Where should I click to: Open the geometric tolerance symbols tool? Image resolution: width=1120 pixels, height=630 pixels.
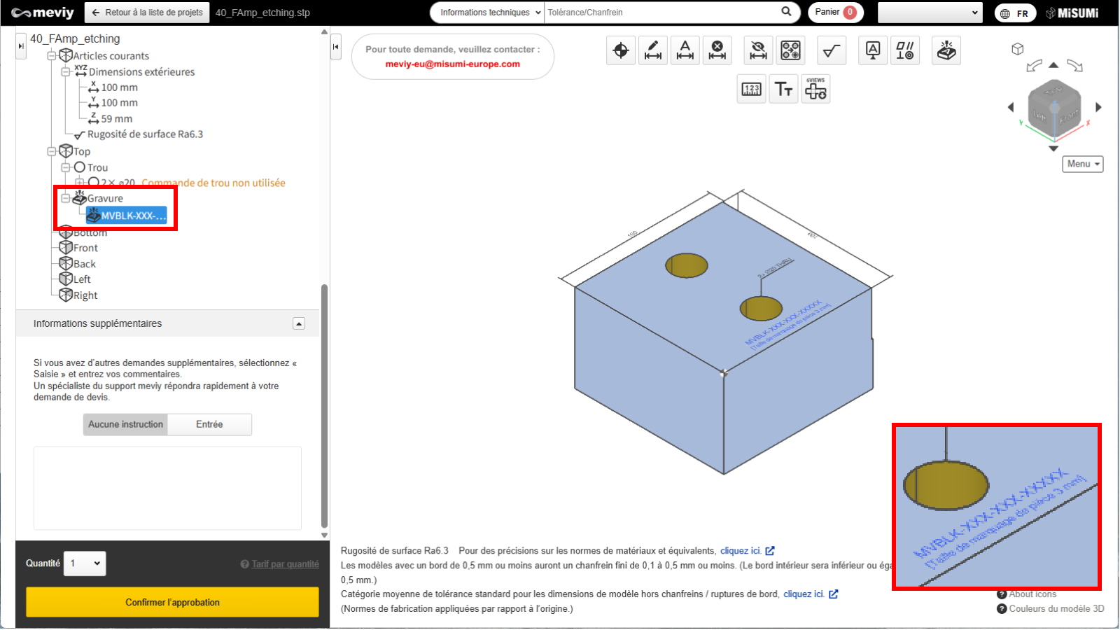click(x=904, y=50)
